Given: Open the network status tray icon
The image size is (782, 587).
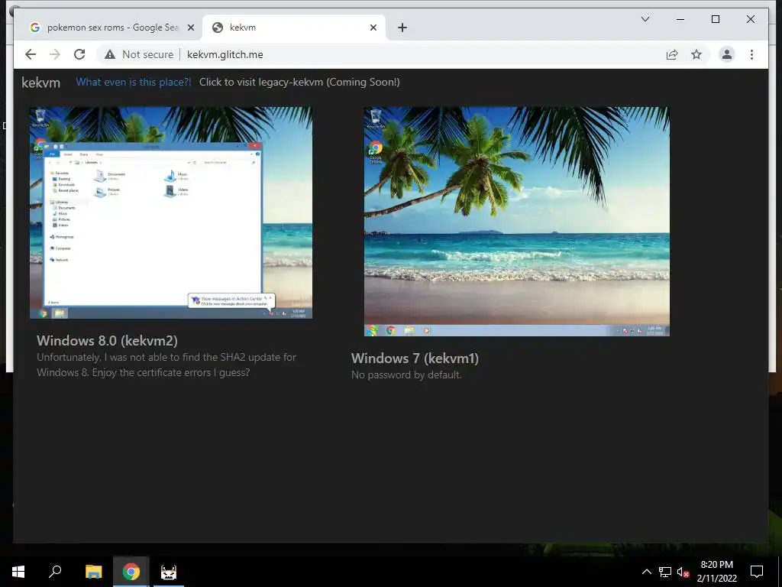Looking at the screenshot, I should (665, 572).
